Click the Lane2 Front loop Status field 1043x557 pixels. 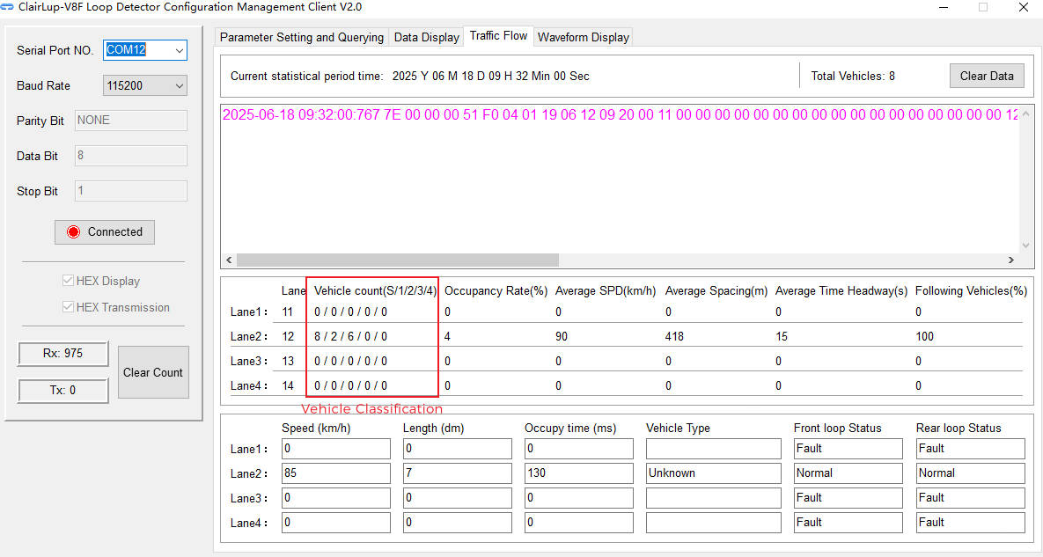pyautogui.click(x=848, y=473)
